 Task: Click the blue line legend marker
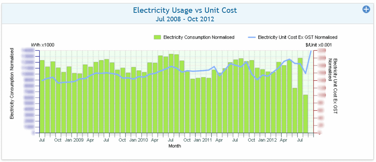(252, 37)
